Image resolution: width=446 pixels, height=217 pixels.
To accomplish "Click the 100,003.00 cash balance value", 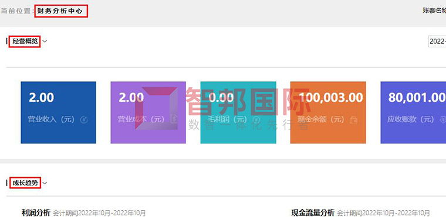I will tap(331, 98).
